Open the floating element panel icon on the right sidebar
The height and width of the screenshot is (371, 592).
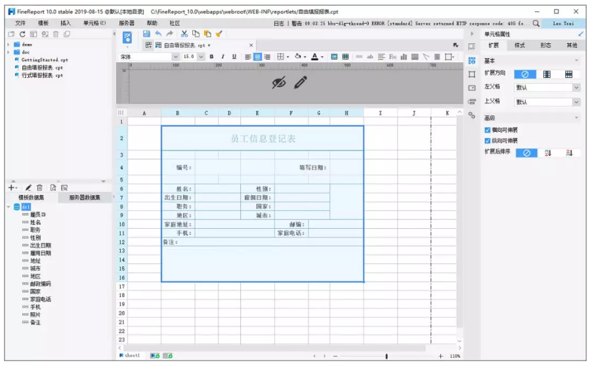click(471, 74)
